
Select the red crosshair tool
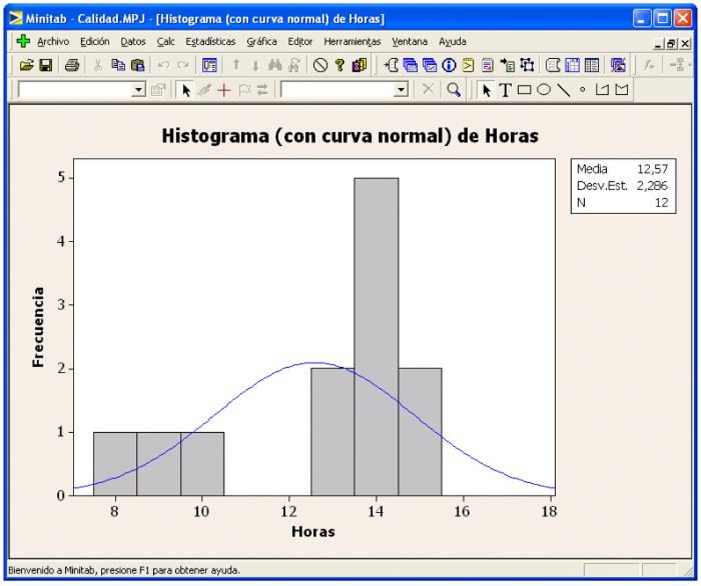[224, 90]
